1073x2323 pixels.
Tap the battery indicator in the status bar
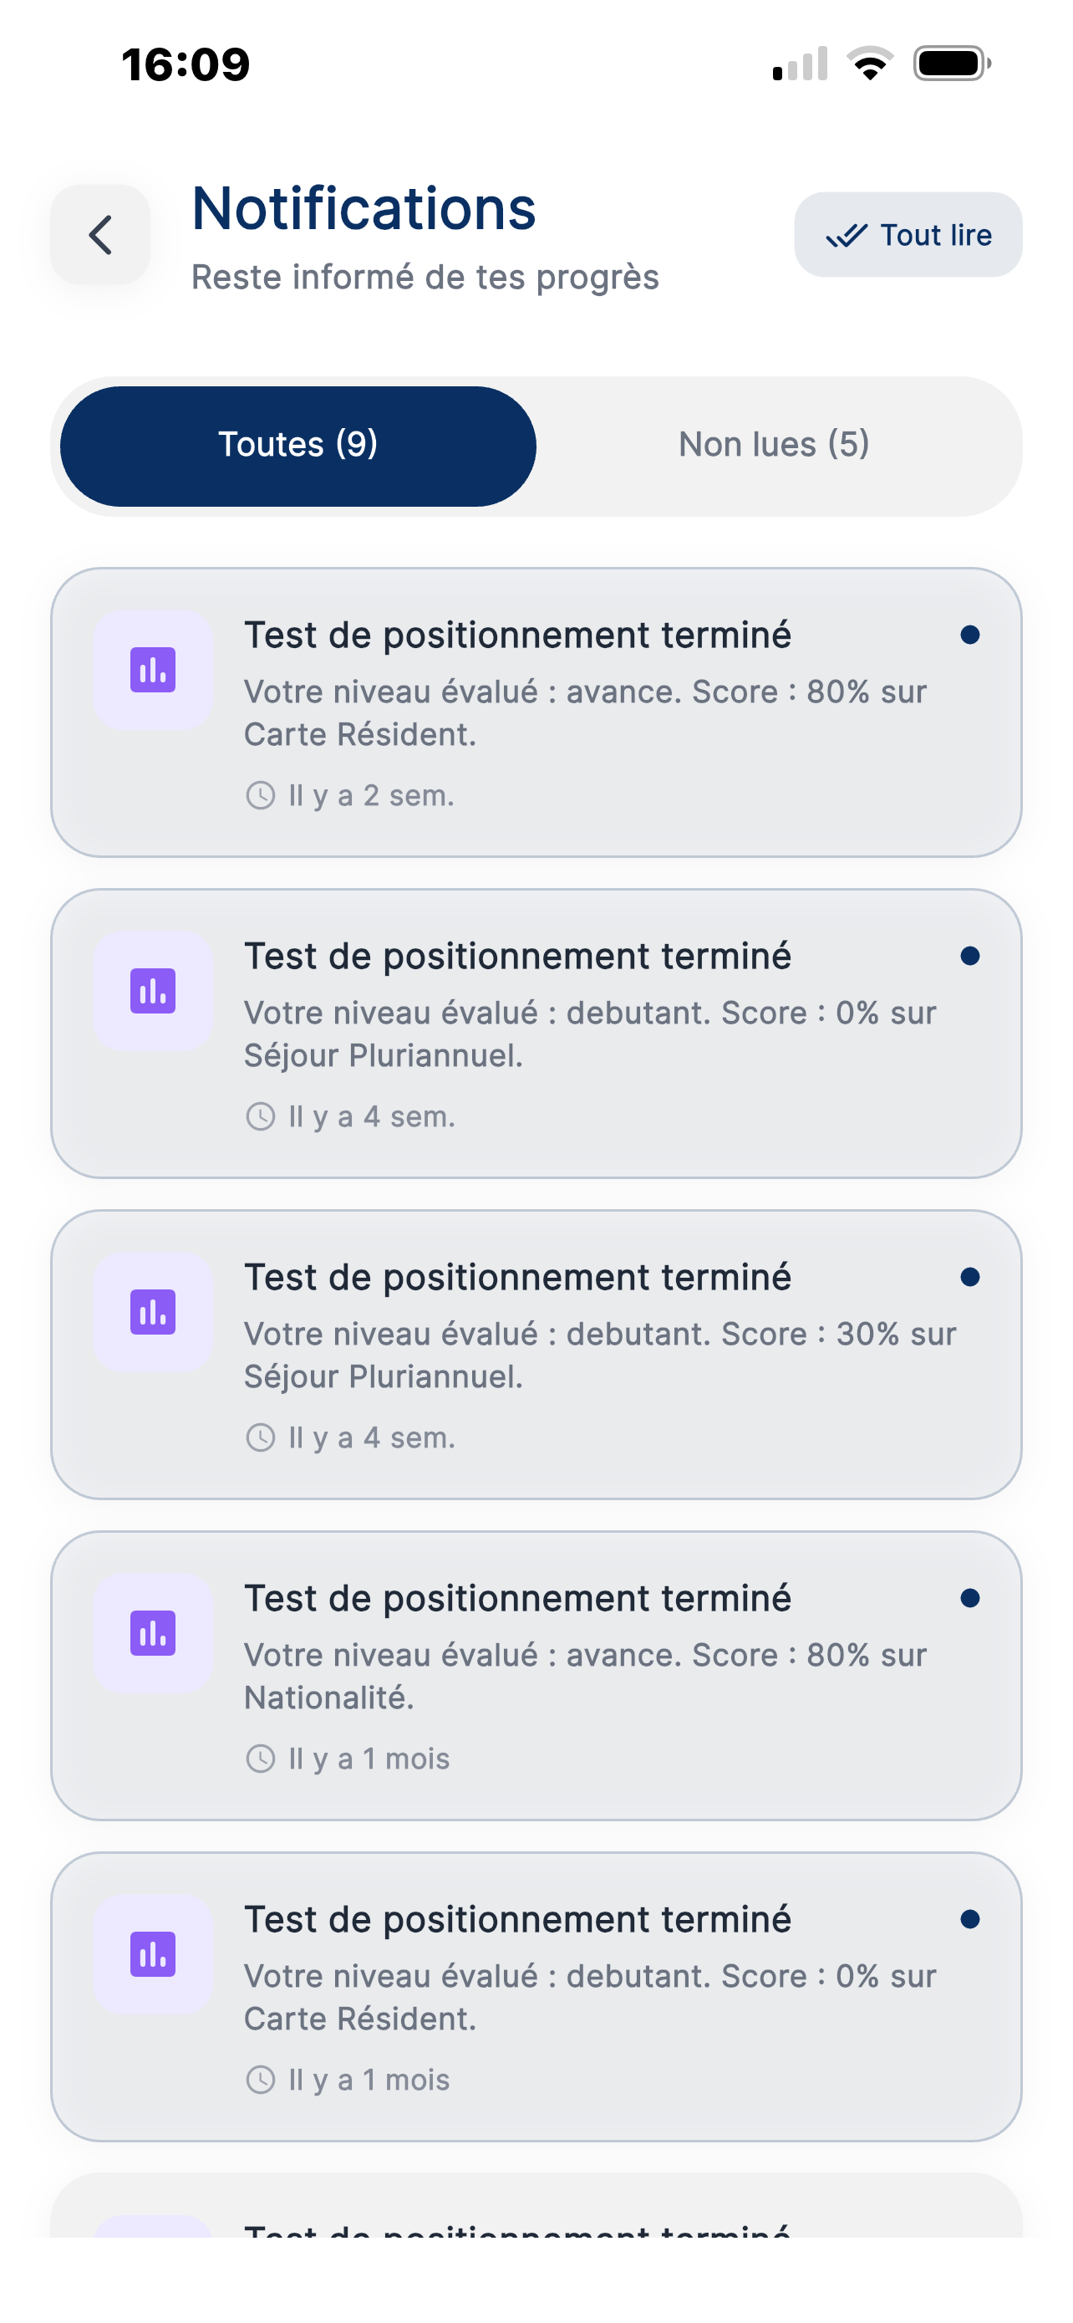(950, 62)
